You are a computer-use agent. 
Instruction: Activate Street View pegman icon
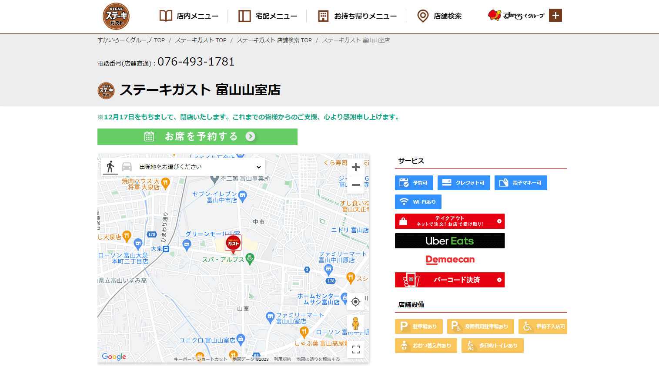coord(355,323)
